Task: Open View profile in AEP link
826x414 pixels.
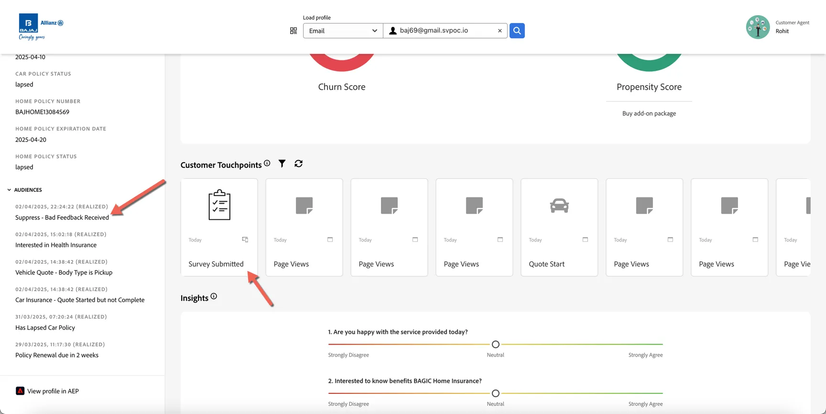Action: 53,391
